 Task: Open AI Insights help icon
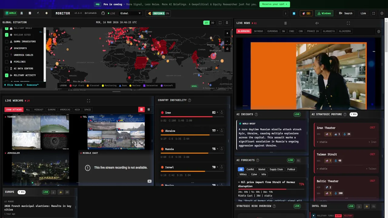[x=256, y=114]
